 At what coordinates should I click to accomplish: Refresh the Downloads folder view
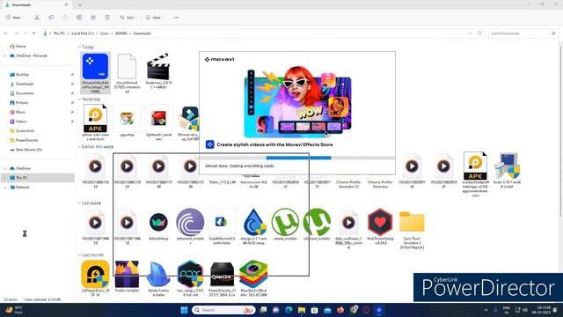pyautogui.click(x=479, y=33)
